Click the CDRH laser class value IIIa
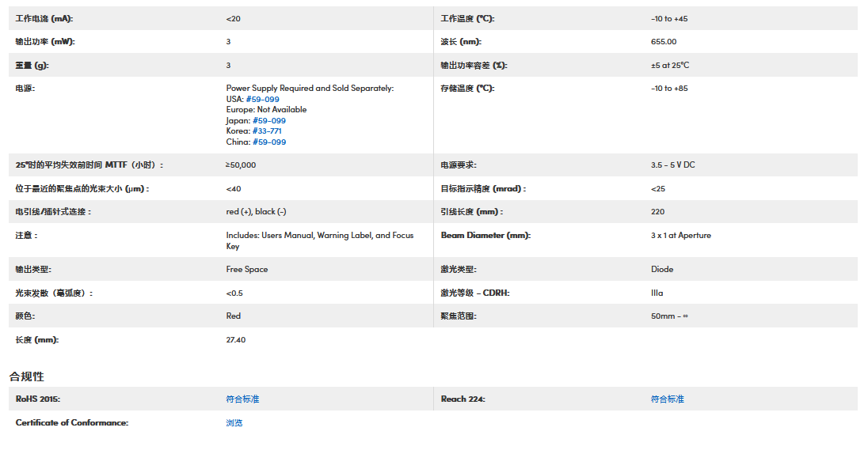The width and height of the screenshot is (868, 454). pos(657,293)
